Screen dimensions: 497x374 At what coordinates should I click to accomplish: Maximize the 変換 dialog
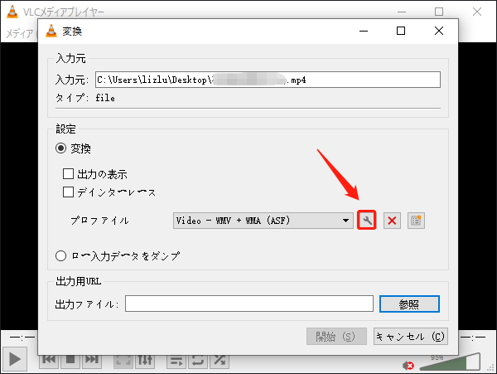click(401, 31)
